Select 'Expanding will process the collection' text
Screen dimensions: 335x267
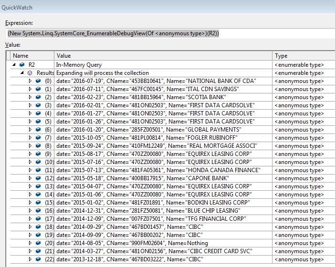tap(102, 73)
